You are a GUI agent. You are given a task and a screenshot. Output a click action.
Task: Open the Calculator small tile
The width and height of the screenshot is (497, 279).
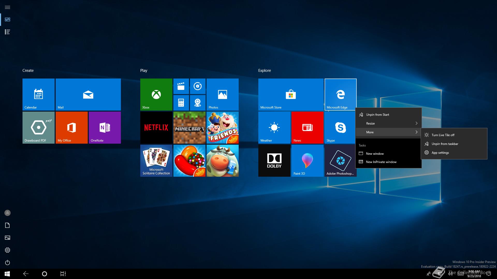(181, 103)
